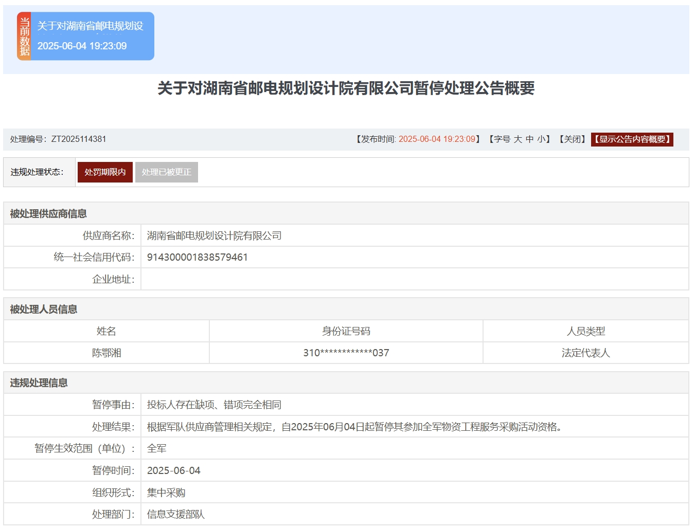Click the 统一社会信用代码 field label
The width and height of the screenshot is (695, 529).
[94, 258]
